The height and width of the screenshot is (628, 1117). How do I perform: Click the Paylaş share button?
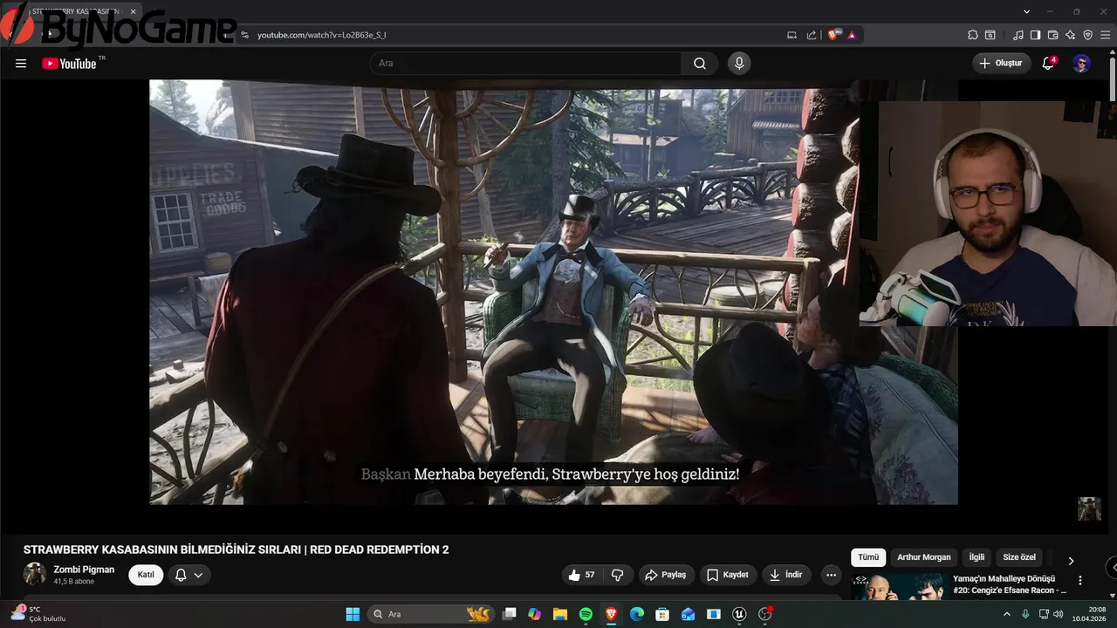(x=666, y=575)
